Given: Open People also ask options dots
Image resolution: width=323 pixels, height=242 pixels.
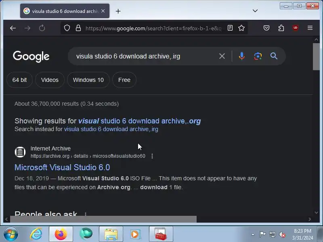Looking at the screenshot, I should pyautogui.click(x=86, y=214).
